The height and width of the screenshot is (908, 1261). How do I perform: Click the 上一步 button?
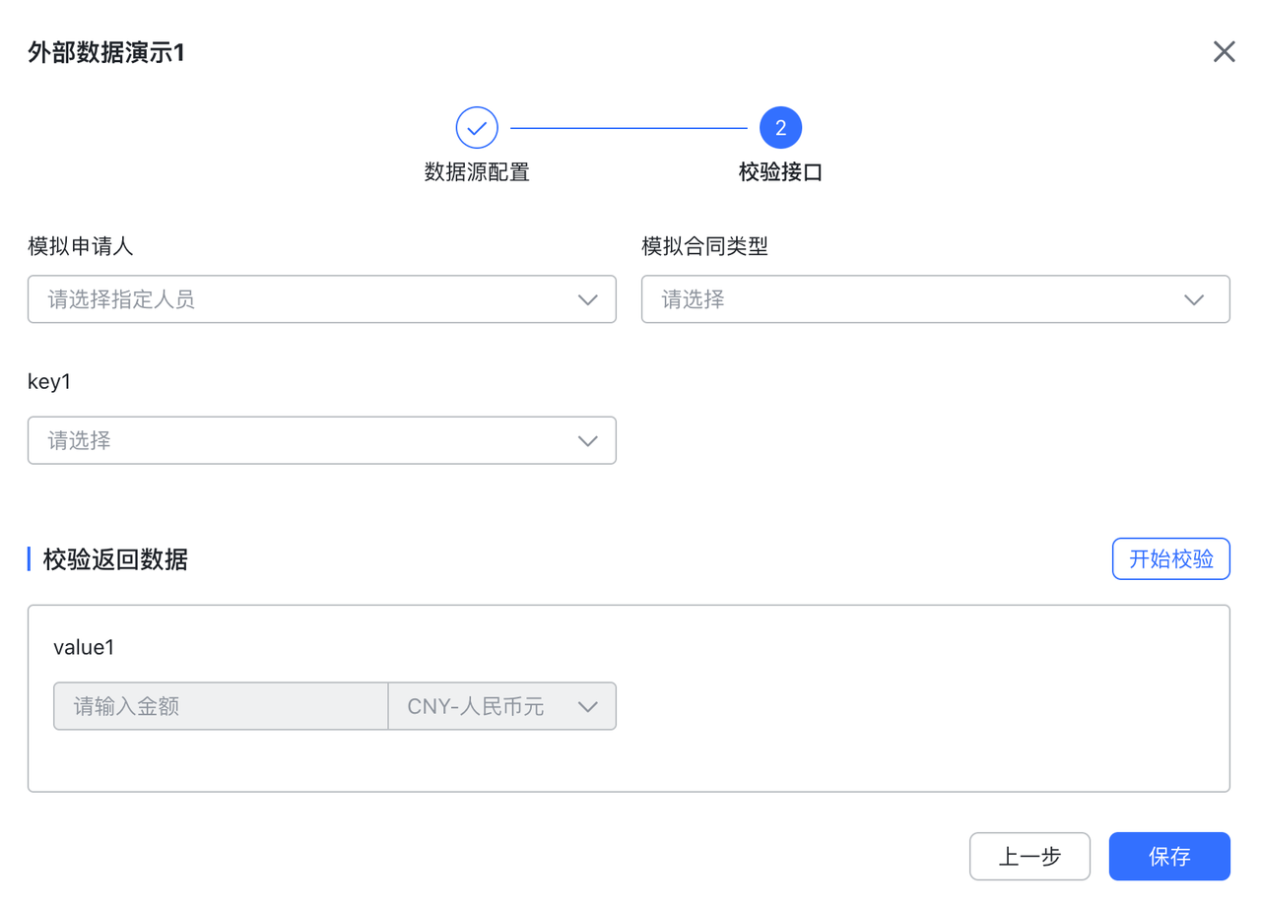tap(1029, 857)
